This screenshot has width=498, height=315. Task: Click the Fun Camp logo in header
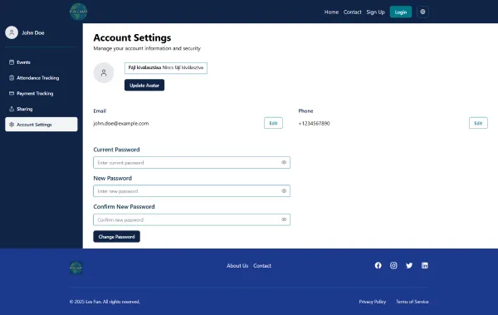click(78, 12)
